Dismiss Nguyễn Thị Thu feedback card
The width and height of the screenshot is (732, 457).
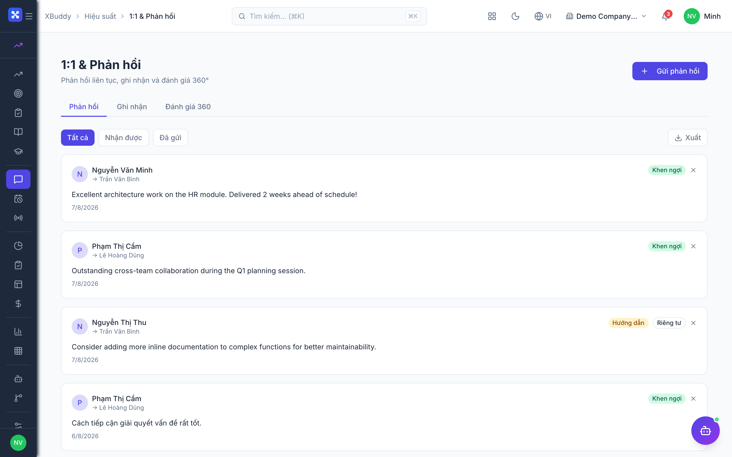tap(693, 323)
